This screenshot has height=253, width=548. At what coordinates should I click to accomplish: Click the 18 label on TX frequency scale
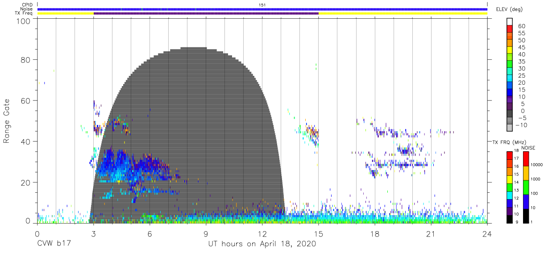click(516, 150)
